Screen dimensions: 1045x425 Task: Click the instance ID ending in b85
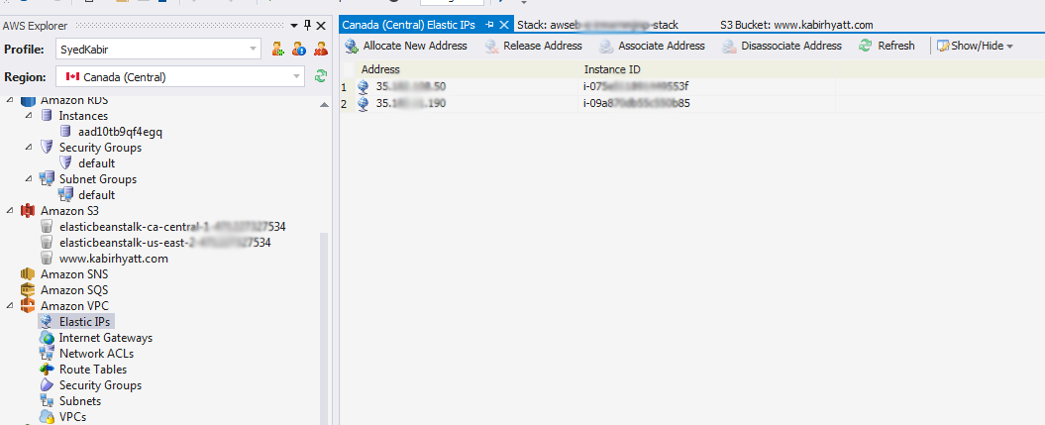pos(637,103)
